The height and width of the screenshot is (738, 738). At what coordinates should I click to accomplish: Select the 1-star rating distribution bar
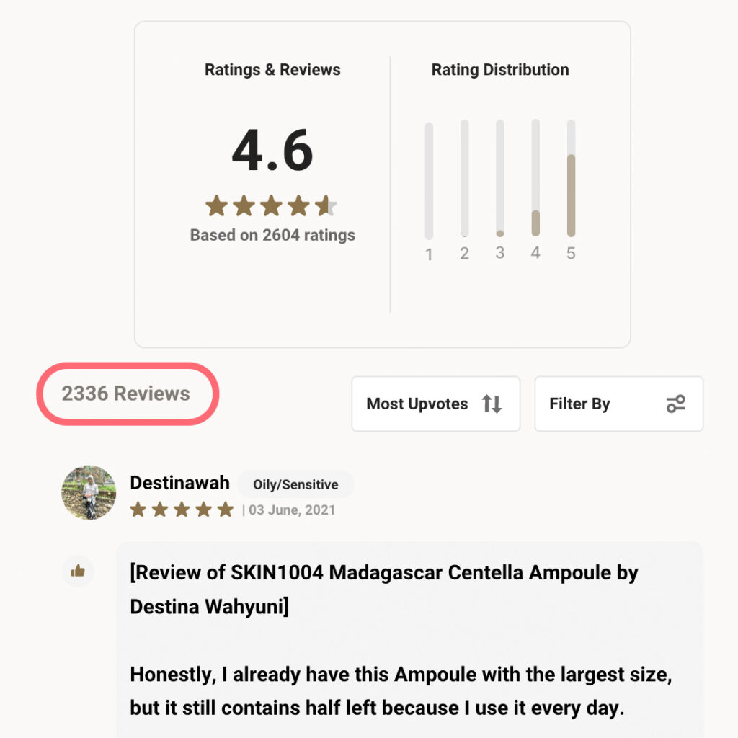tap(429, 180)
